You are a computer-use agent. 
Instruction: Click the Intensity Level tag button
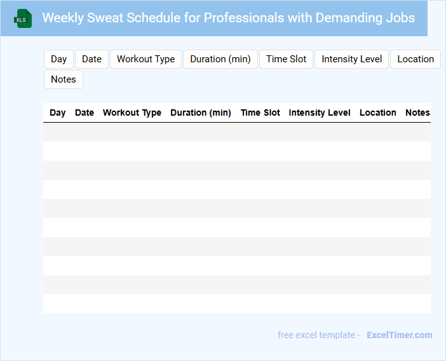(352, 59)
